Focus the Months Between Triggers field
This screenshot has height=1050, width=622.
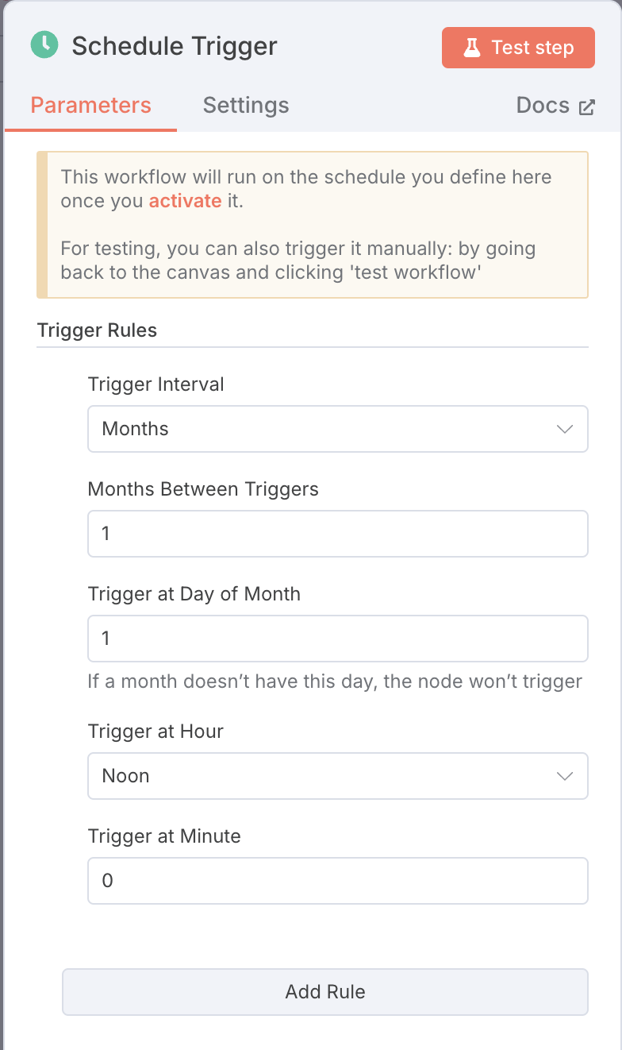click(338, 534)
